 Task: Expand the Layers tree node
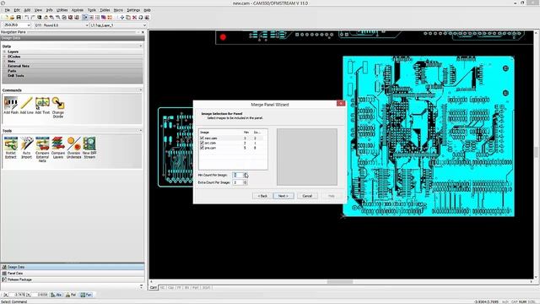click(x=4, y=52)
